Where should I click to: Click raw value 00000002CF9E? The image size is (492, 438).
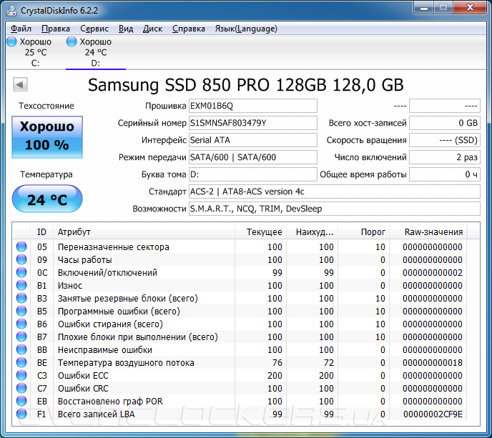pyautogui.click(x=433, y=414)
